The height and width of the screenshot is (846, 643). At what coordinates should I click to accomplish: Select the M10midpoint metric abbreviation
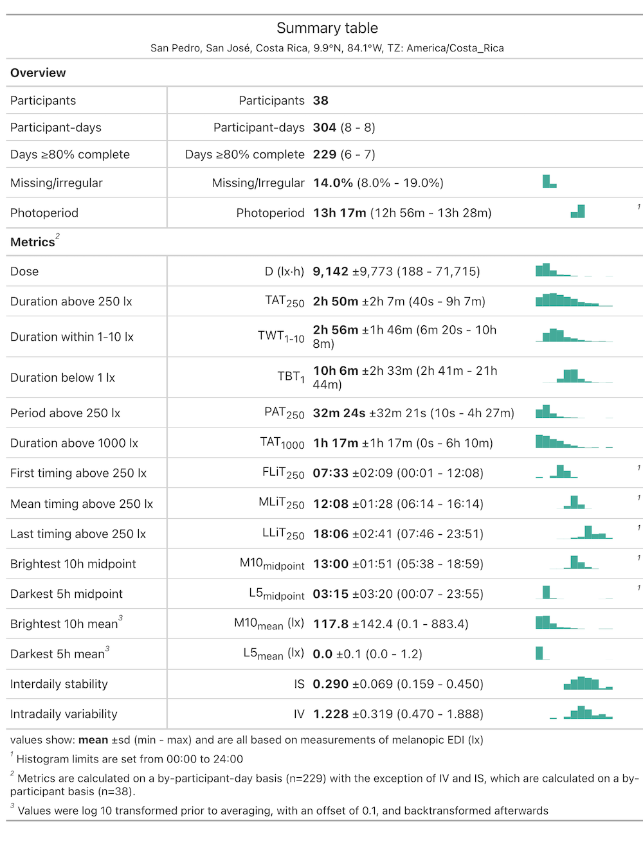pyautogui.click(x=272, y=564)
